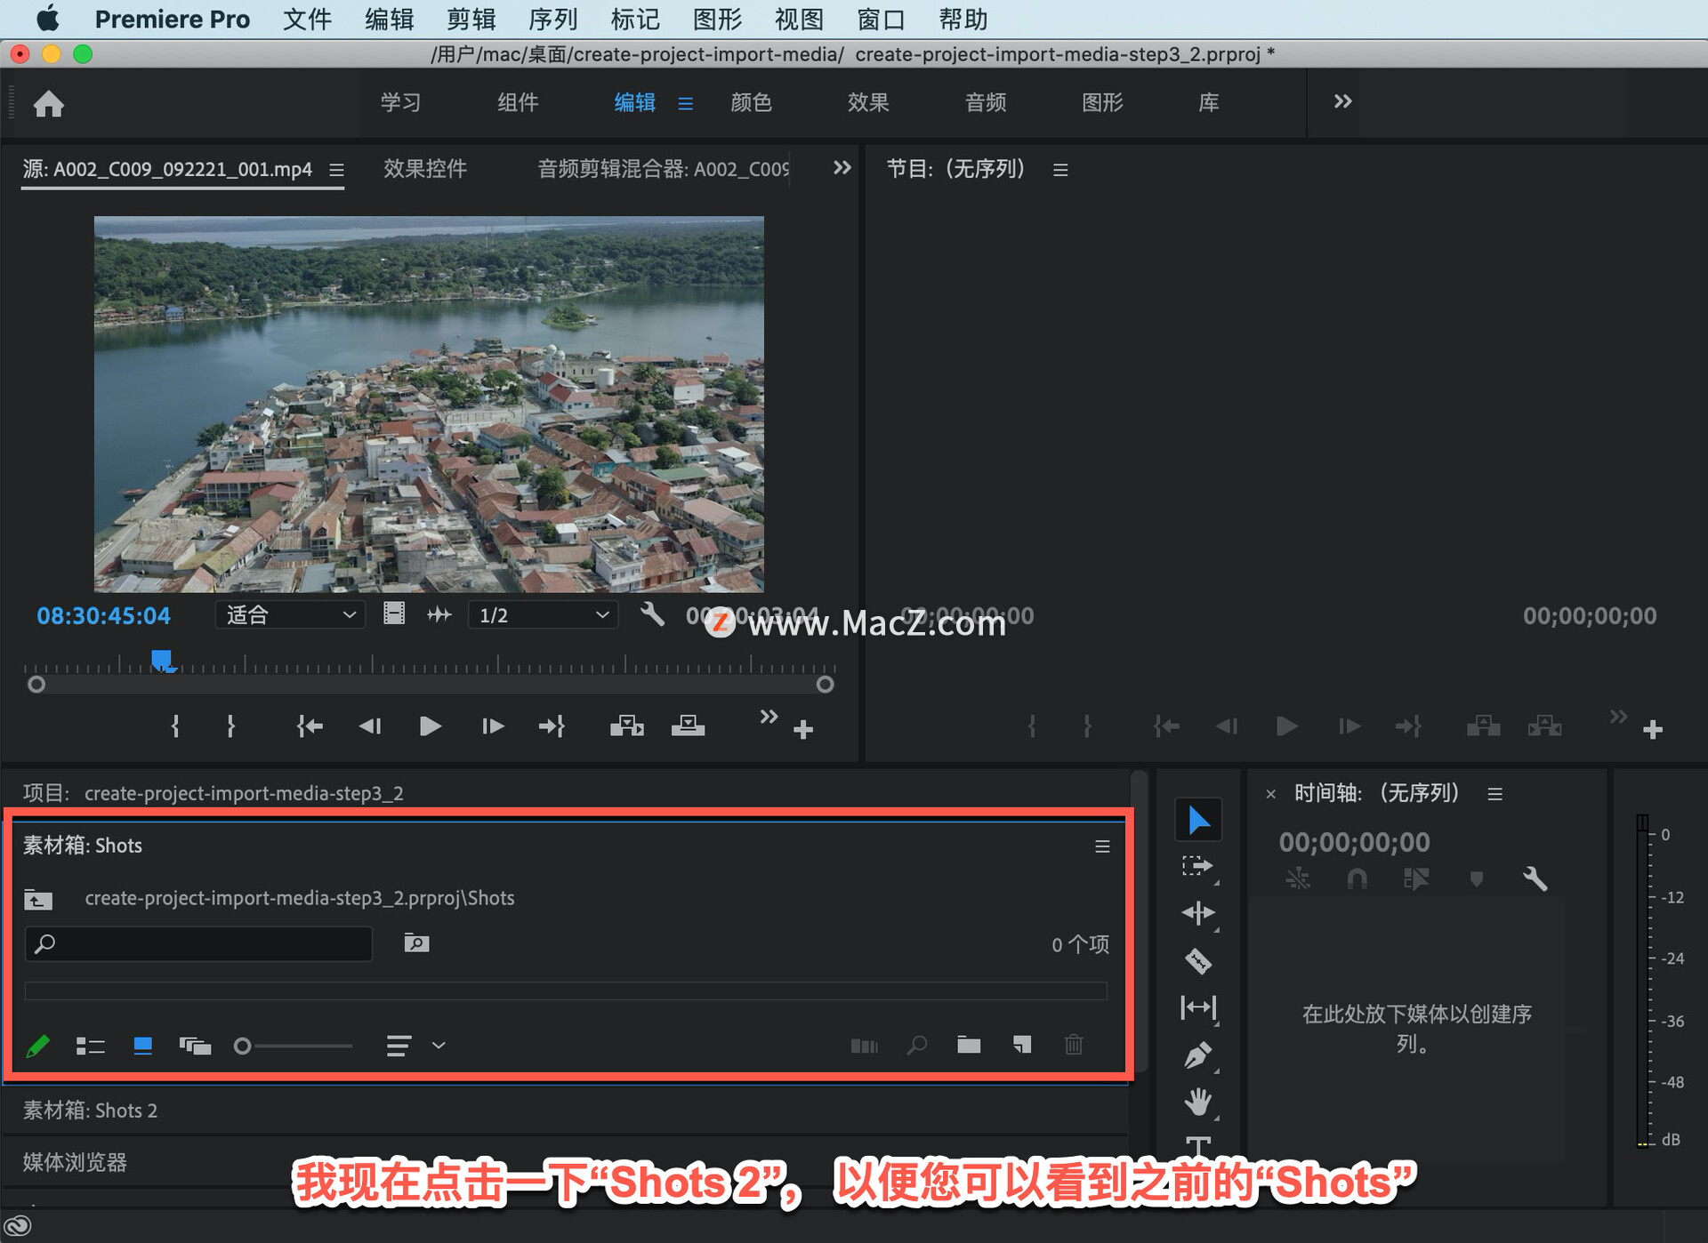Select the Razor tool

[1197, 961]
